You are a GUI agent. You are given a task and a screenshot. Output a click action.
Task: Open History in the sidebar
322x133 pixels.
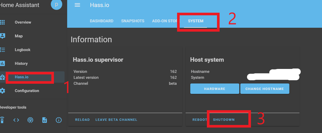click(21, 64)
